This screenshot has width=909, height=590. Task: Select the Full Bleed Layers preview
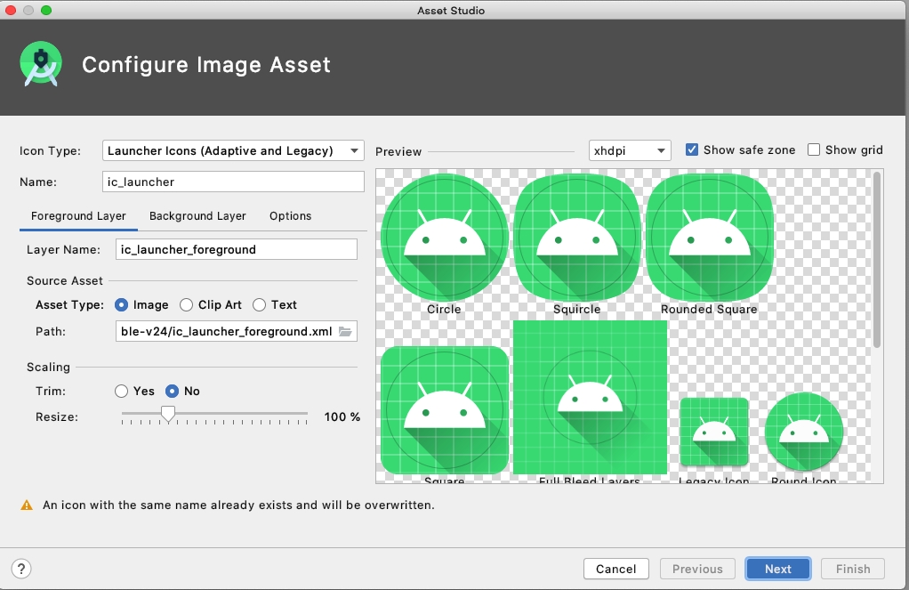click(x=590, y=398)
